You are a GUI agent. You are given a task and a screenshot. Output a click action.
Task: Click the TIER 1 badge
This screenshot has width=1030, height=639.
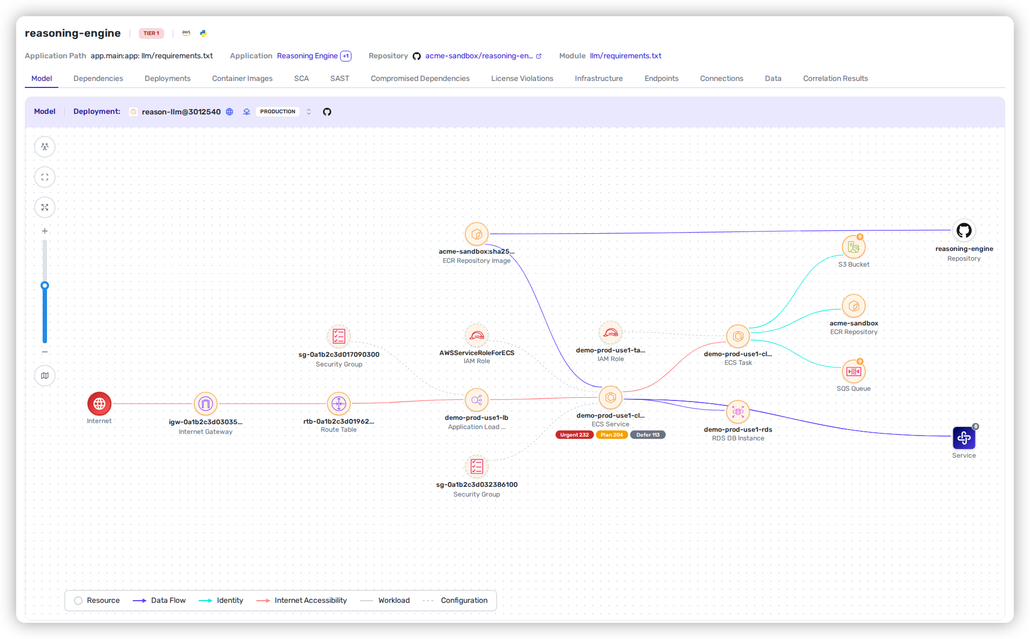pyautogui.click(x=151, y=33)
